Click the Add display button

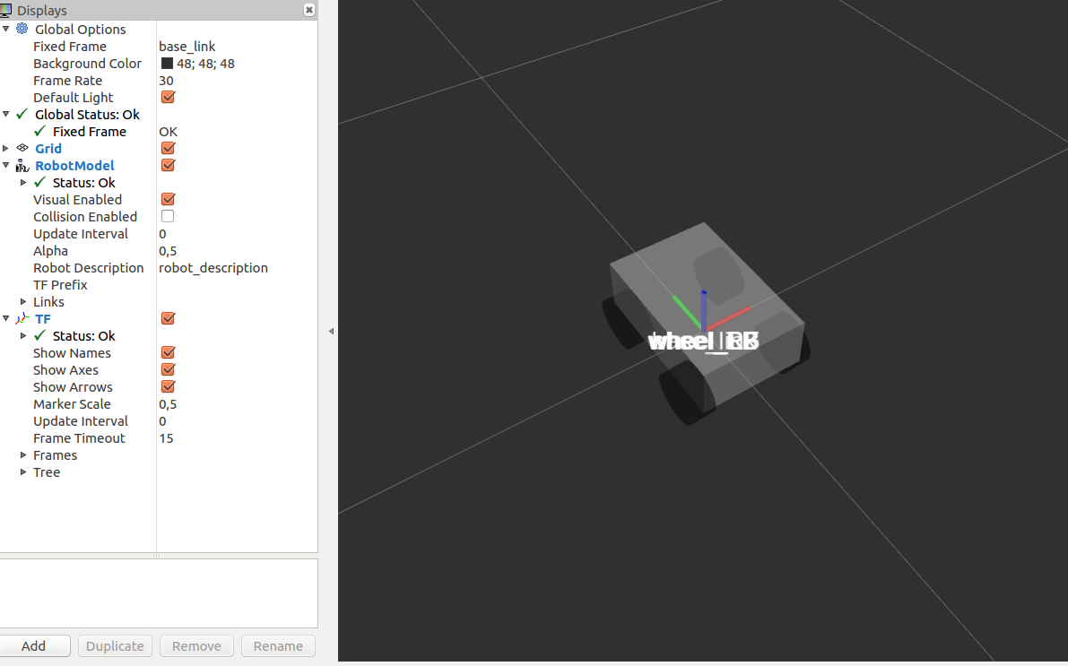(34, 645)
